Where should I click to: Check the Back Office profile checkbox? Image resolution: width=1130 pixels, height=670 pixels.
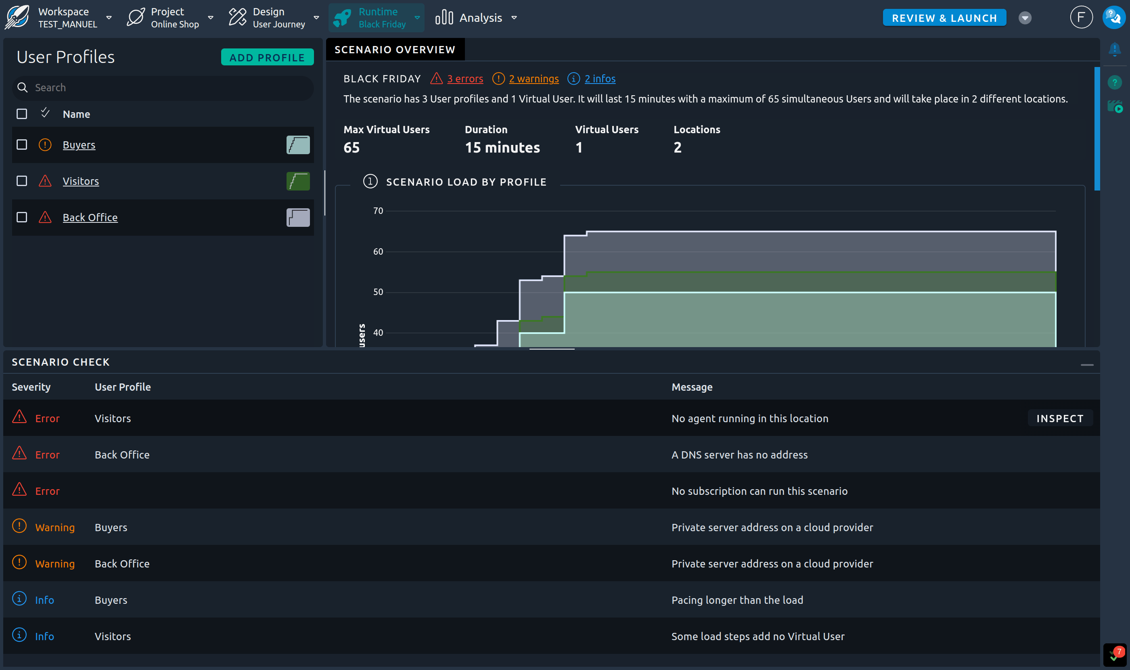point(22,218)
